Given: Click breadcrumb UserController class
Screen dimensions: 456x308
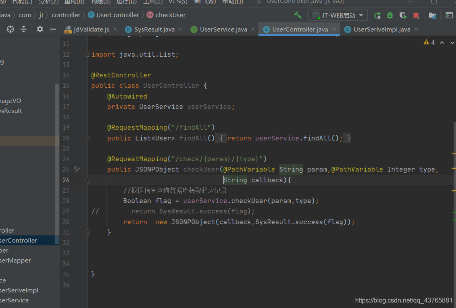Looking at the screenshot, I should point(114,15).
